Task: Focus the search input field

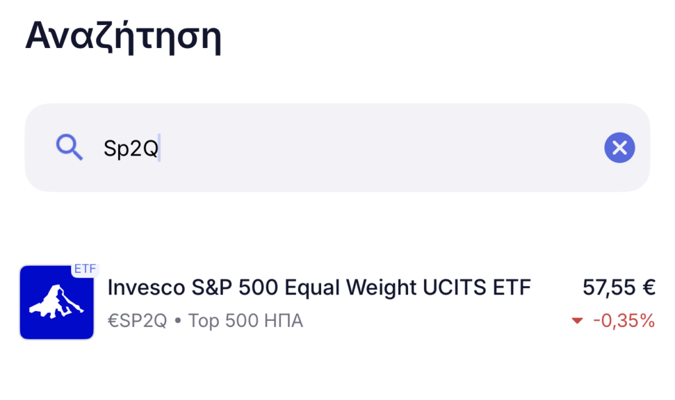Action: [330, 148]
